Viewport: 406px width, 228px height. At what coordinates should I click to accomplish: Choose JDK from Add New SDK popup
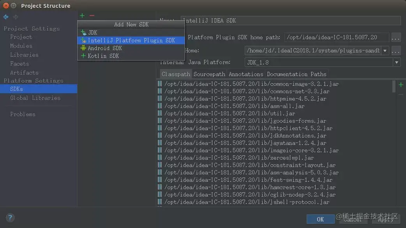pyautogui.click(x=131, y=33)
